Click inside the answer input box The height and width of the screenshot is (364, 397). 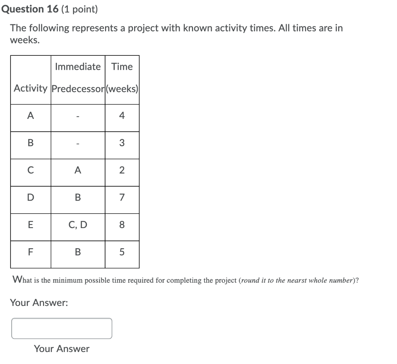(x=62, y=328)
